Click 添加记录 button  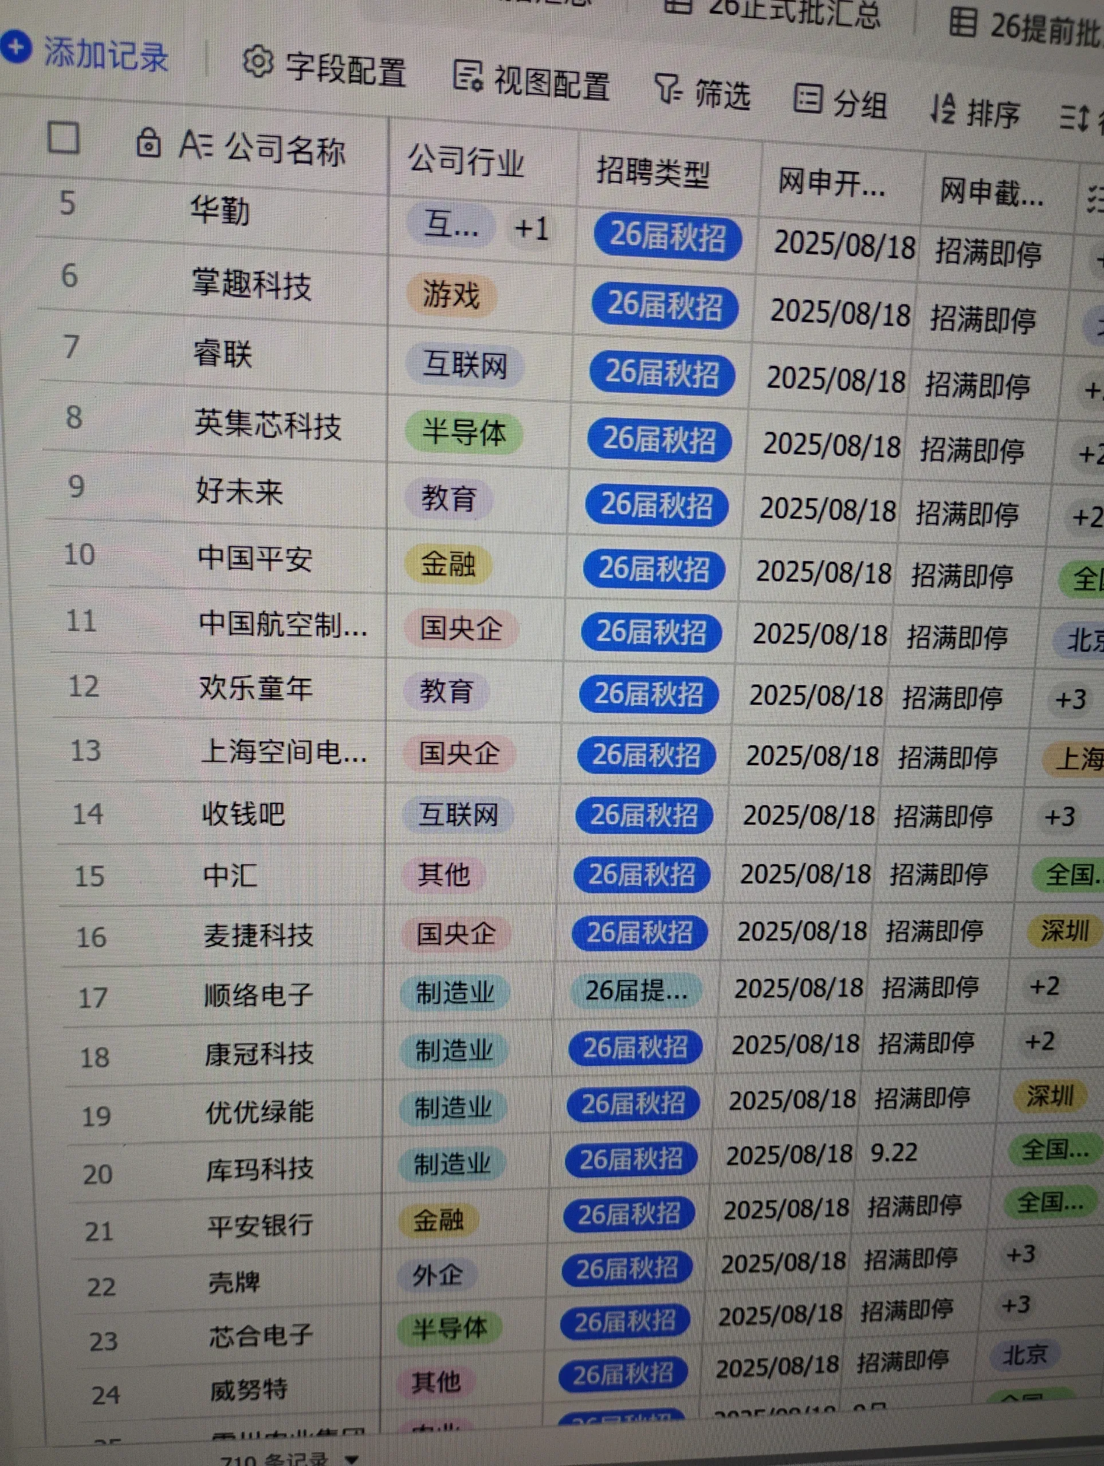point(84,52)
